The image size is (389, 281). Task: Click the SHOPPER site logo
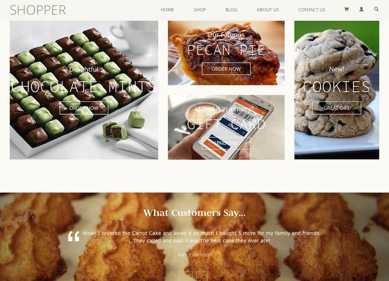pos(38,10)
